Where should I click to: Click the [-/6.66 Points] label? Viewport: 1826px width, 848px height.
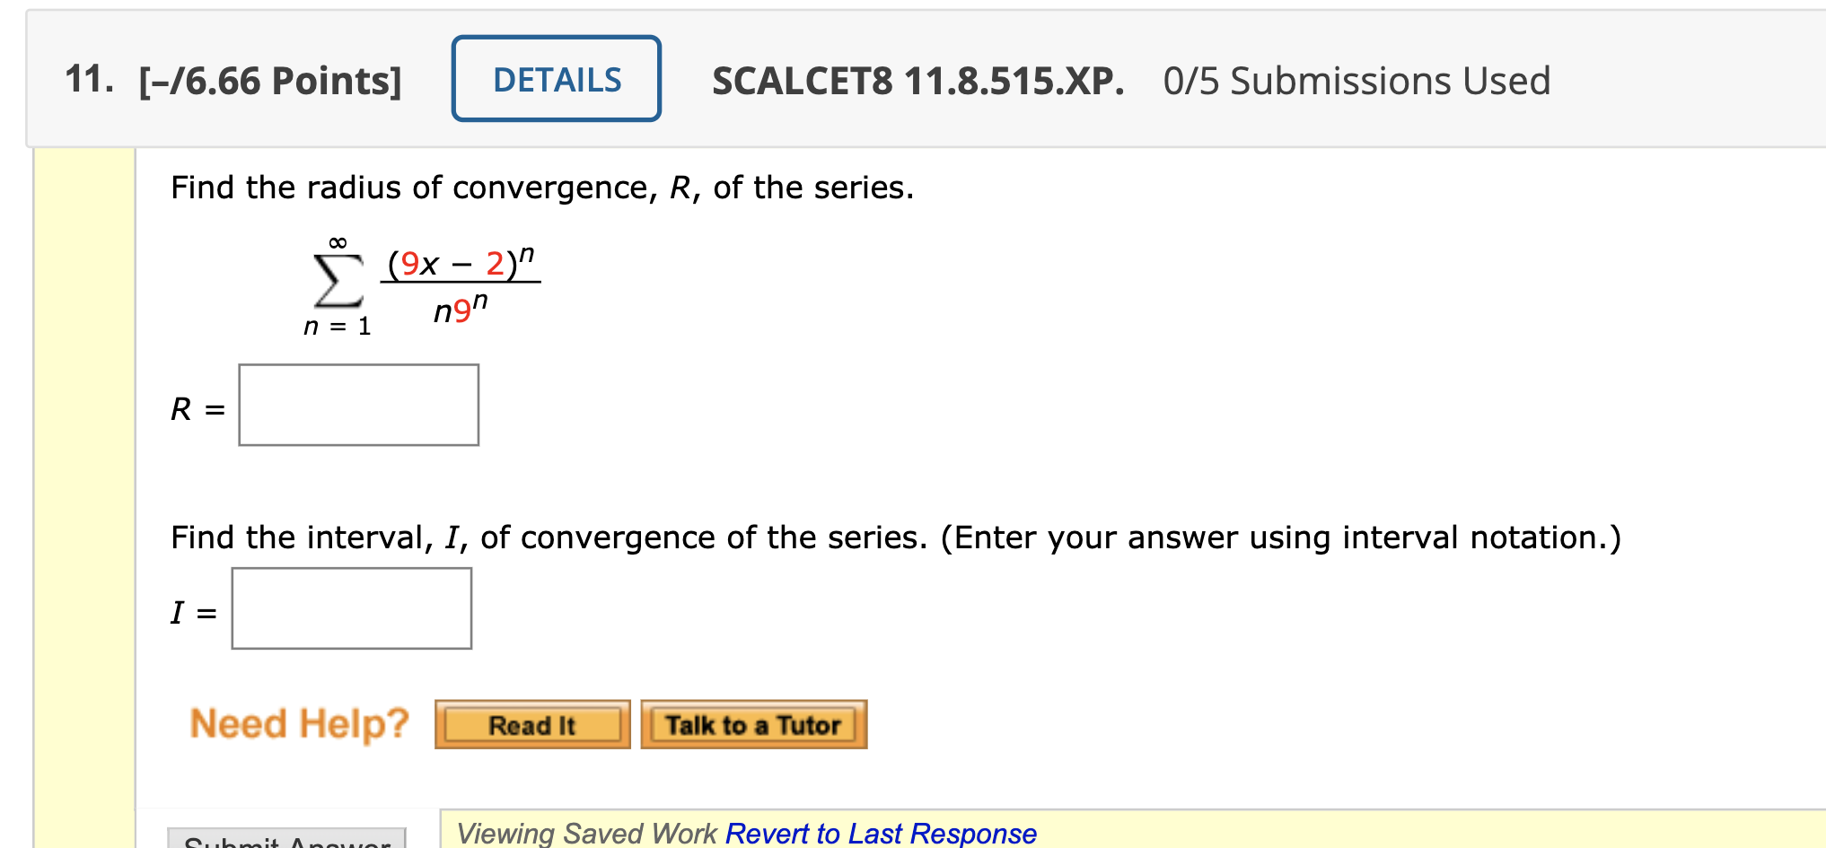(x=268, y=80)
